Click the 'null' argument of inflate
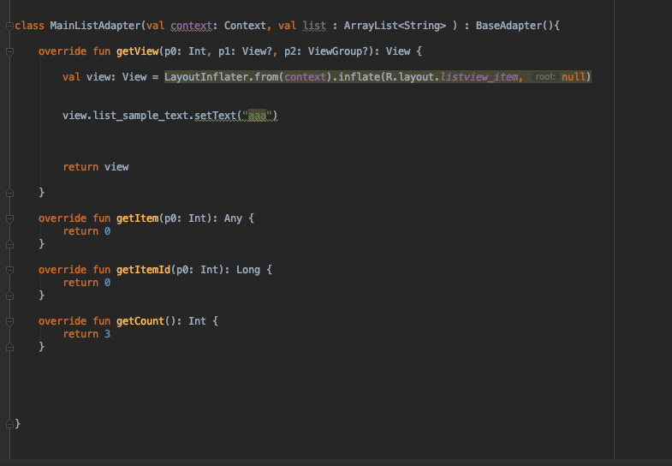The width and height of the screenshot is (672, 466). [573, 77]
